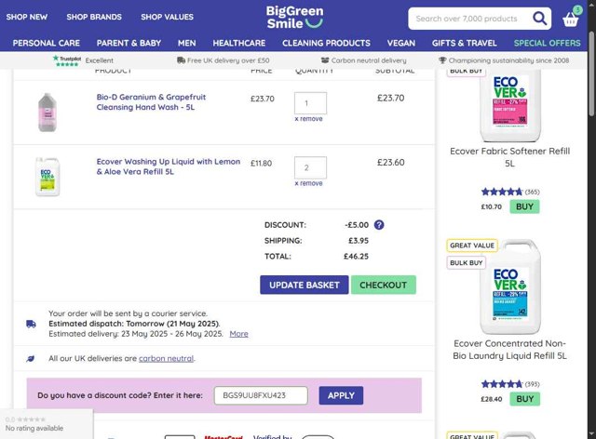Viewport: 596px width, 439px height.
Task: Open PERSONAL CARE category
Action: click(x=47, y=44)
